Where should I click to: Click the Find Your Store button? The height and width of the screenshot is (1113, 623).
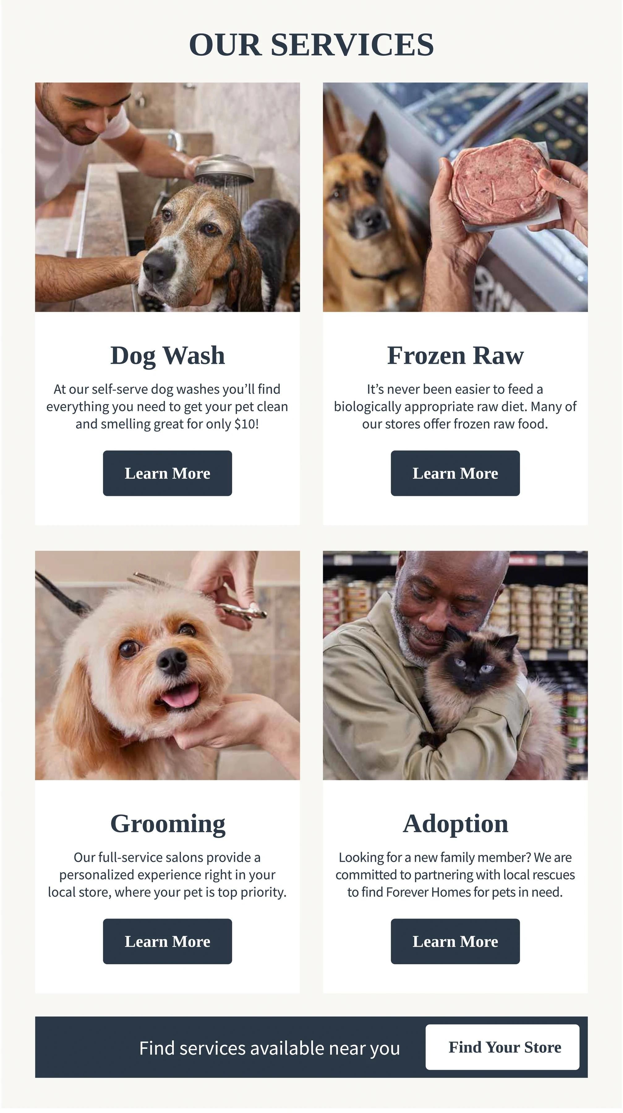click(502, 1047)
